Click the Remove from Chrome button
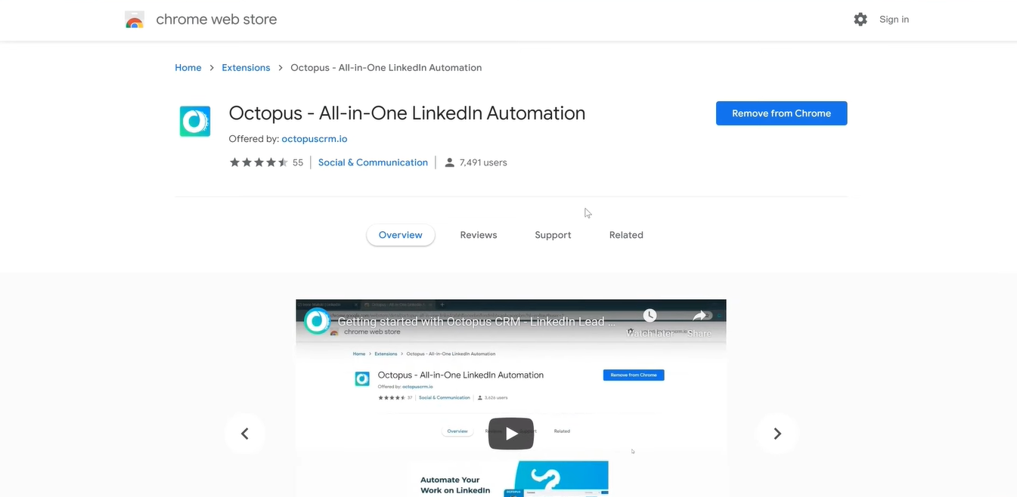1017x497 pixels. coord(782,113)
